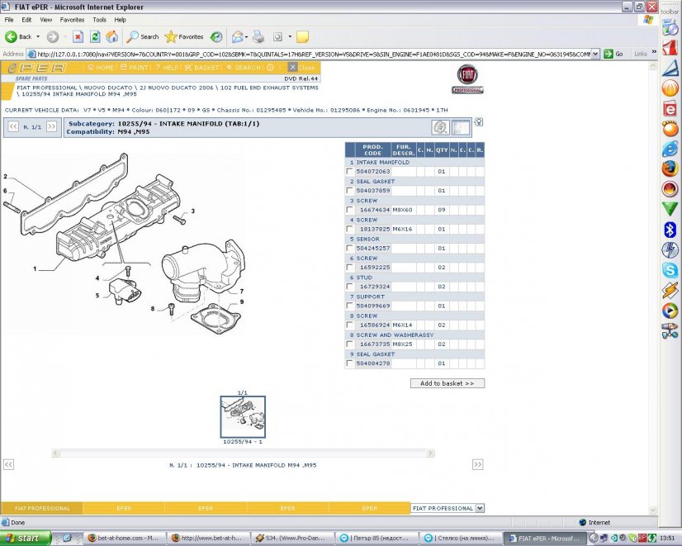Open the ePER Search tool

tap(244, 68)
